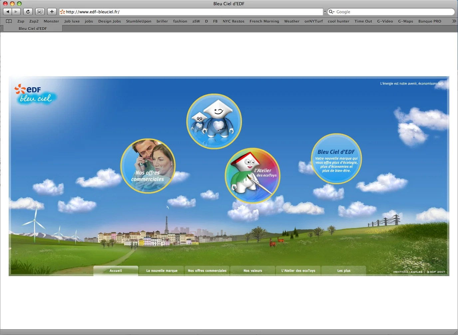Go forward with the Safari forward arrow
458x335 pixels.
coord(16,12)
